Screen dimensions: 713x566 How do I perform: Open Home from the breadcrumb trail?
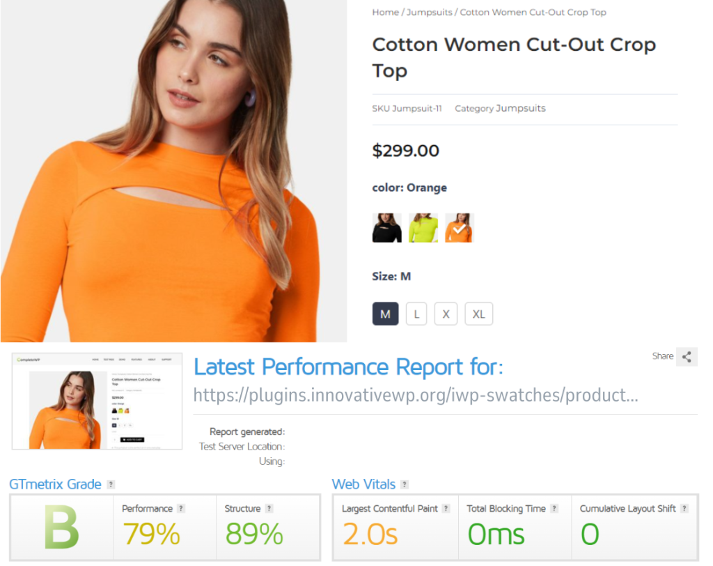[x=385, y=12]
